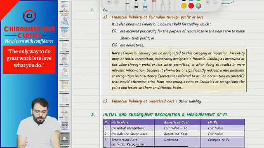Click the 'Financial liability at fair value through profit or loss' heading

pos(158,17)
